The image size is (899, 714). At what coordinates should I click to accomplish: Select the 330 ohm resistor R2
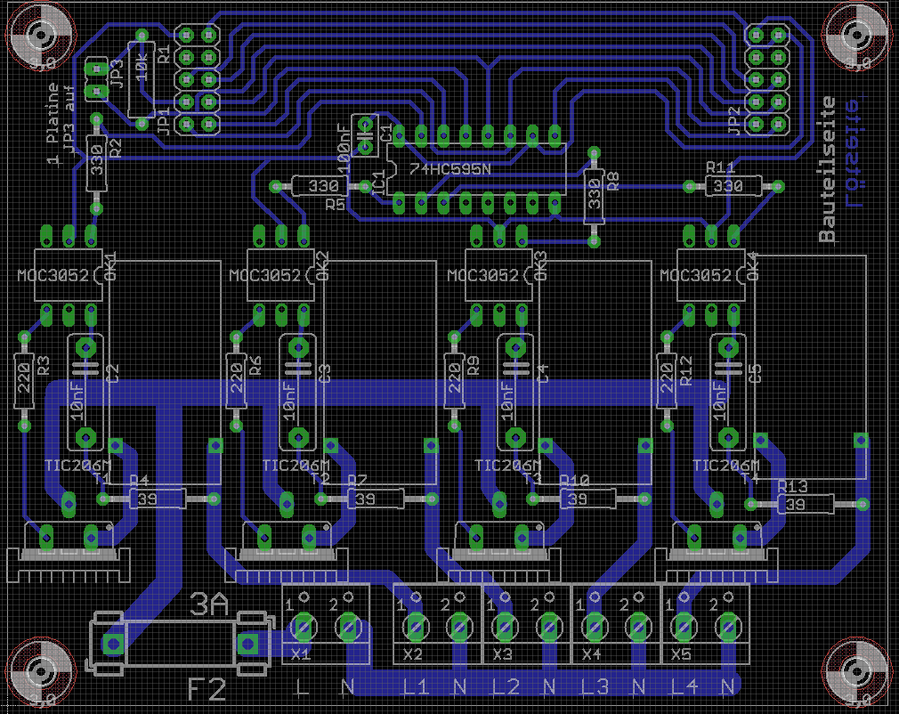[x=96, y=164]
